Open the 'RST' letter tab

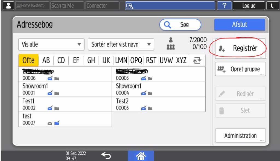[x=151, y=60]
